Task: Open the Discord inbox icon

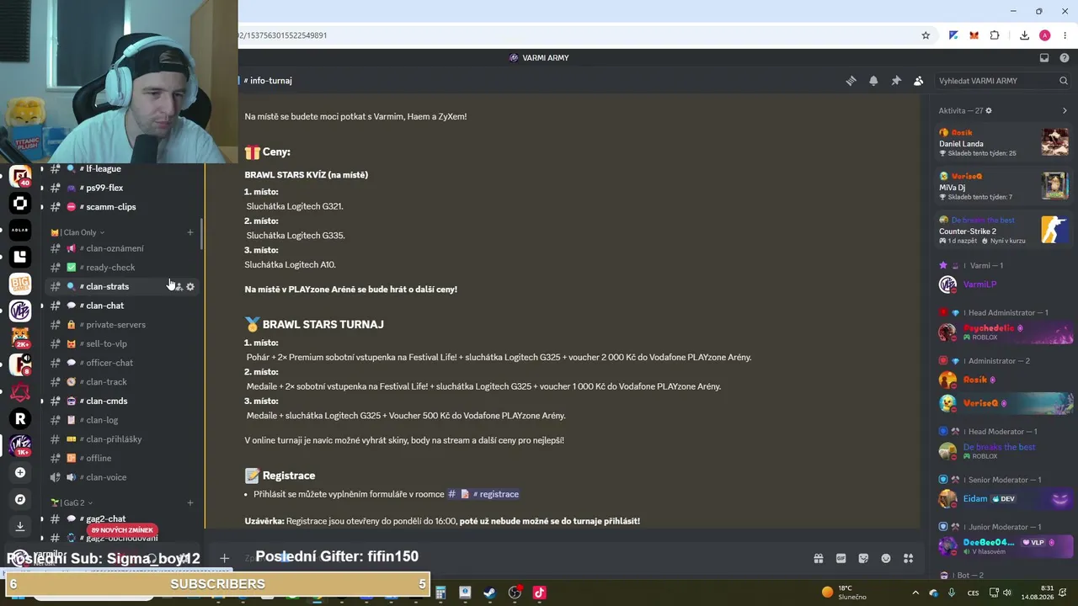Action: [x=1044, y=58]
